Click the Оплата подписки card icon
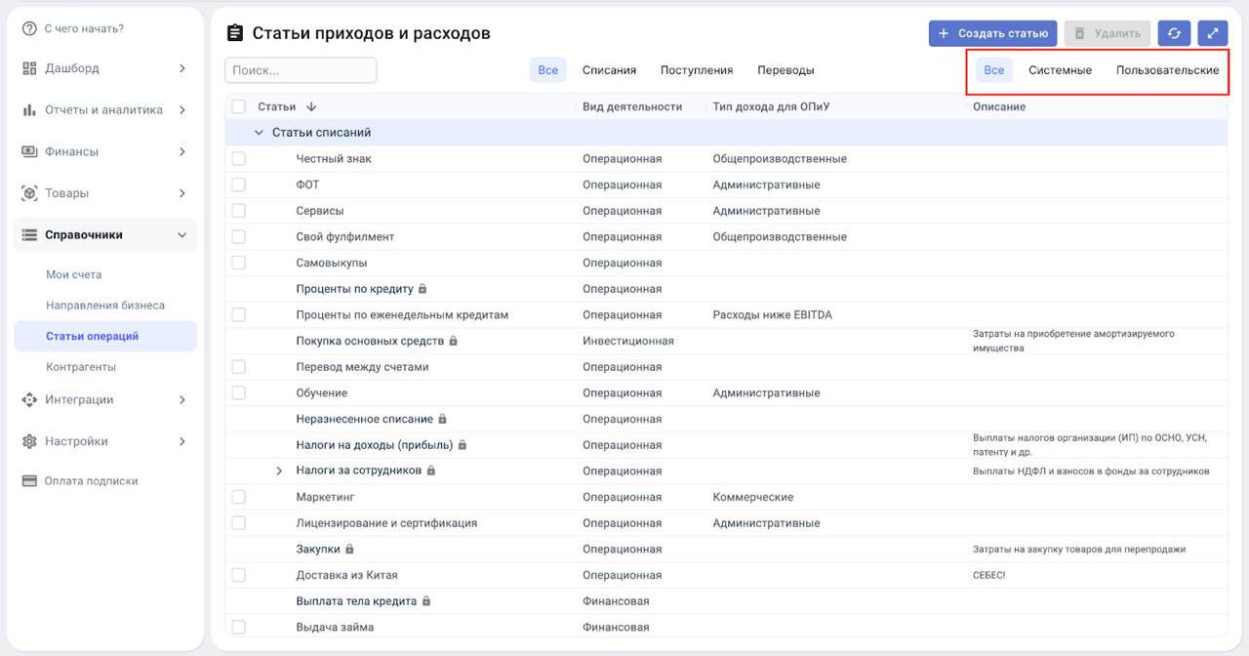This screenshot has height=656, width=1249. [x=29, y=481]
